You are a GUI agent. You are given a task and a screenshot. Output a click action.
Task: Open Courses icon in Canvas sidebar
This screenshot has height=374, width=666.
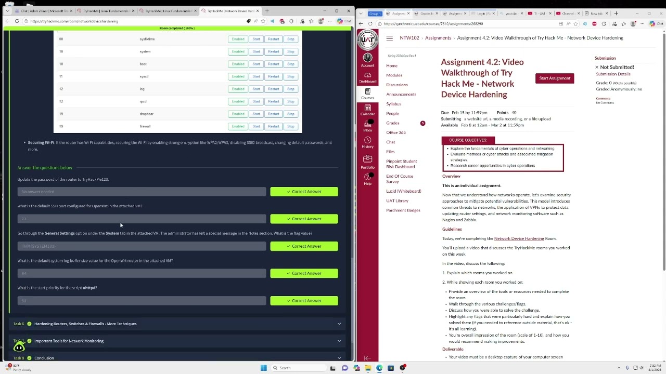(367, 94)
